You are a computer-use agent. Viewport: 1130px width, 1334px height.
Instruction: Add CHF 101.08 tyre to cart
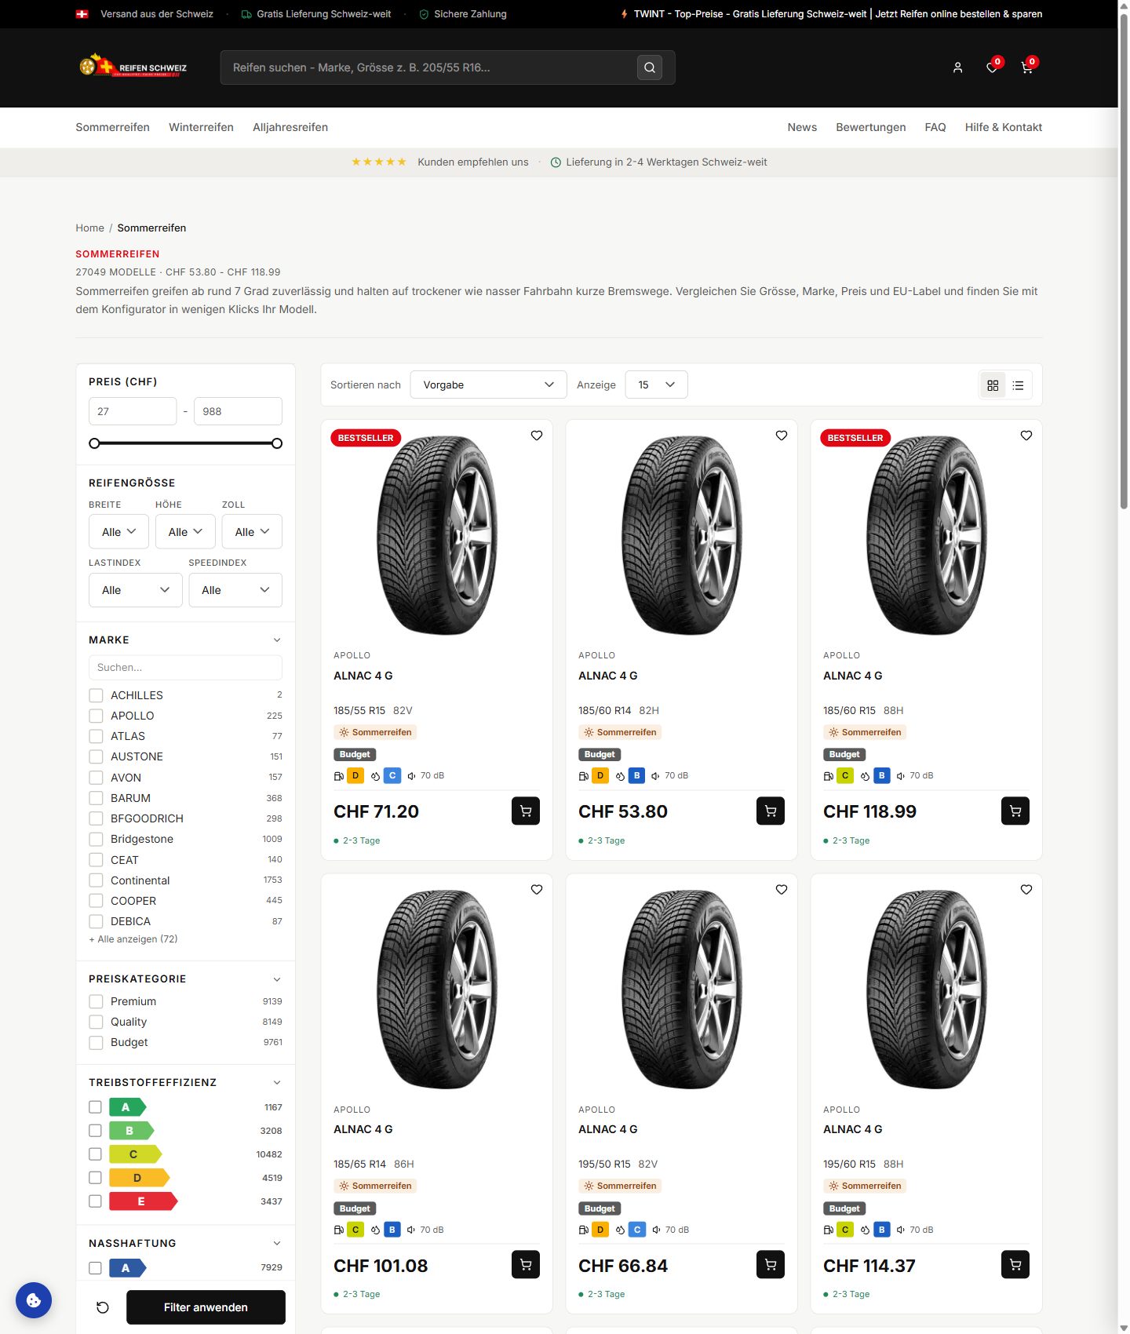click(x=526, y=1264)
